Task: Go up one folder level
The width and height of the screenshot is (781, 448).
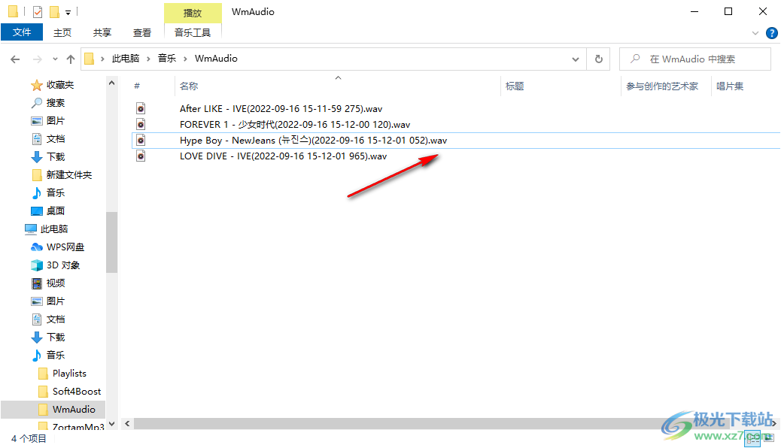Action: (71, 59)
